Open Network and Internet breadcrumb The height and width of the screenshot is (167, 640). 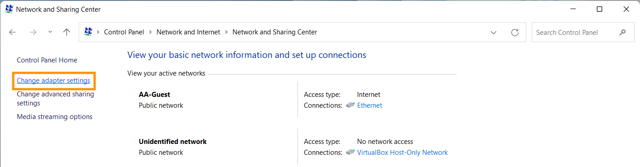coord(188,32)
